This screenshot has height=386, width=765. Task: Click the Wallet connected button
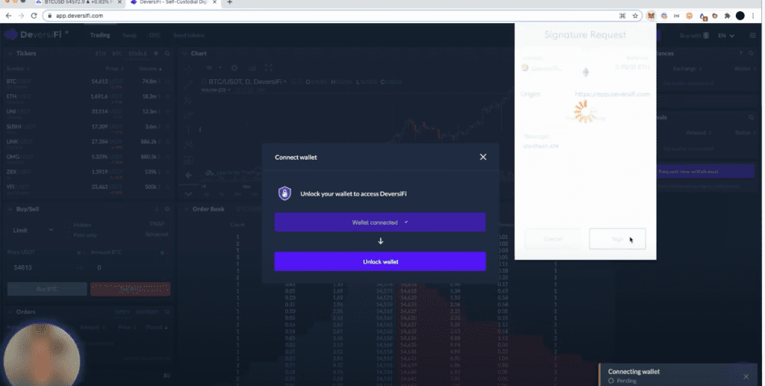[x=380, y=222]
